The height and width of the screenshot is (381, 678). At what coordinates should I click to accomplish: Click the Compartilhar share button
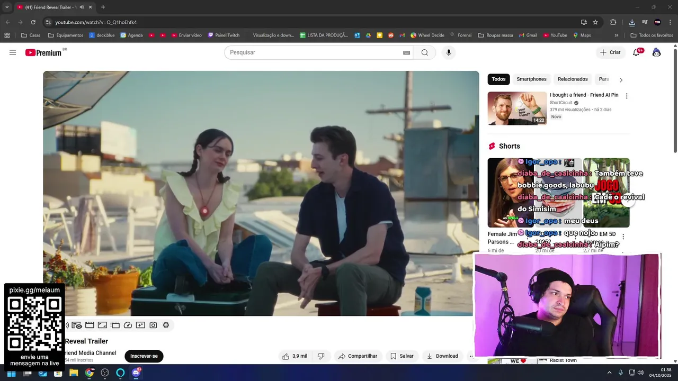tap(358, 356)
